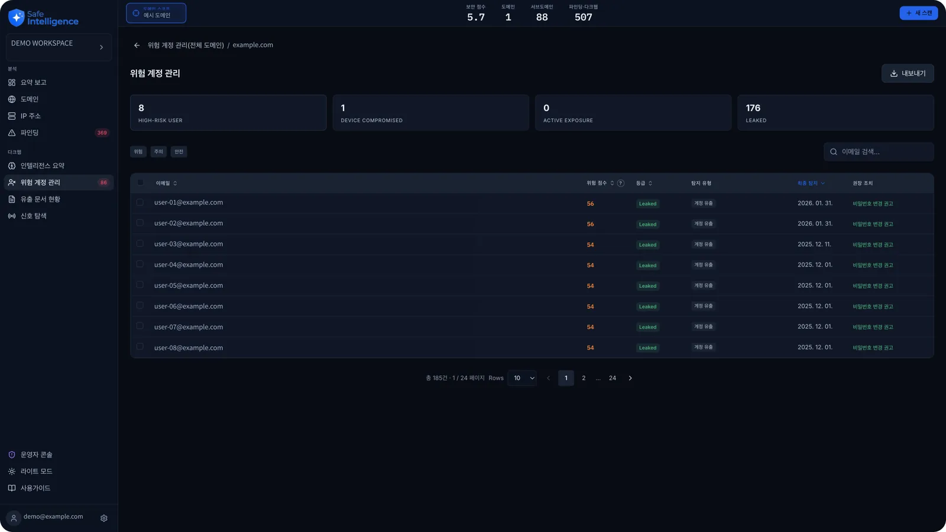This screenshot has height=532, width=946.
Task: Click the shield icon beside 운영자 콘솔
Action: (x=12, y=455)
